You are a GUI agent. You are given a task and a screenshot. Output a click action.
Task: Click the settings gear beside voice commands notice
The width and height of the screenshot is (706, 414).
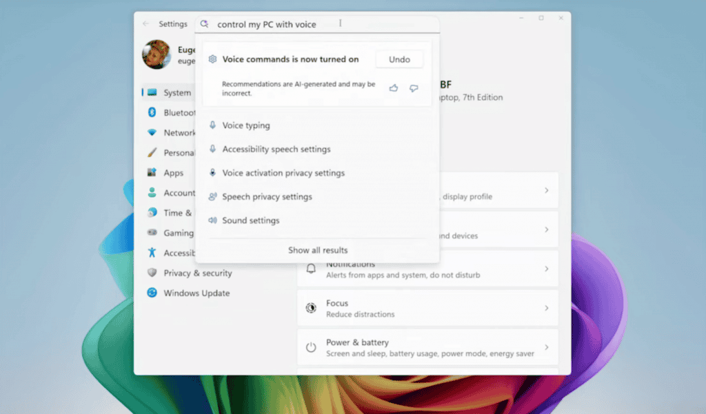pyautogui.click(x=213, y=59)
